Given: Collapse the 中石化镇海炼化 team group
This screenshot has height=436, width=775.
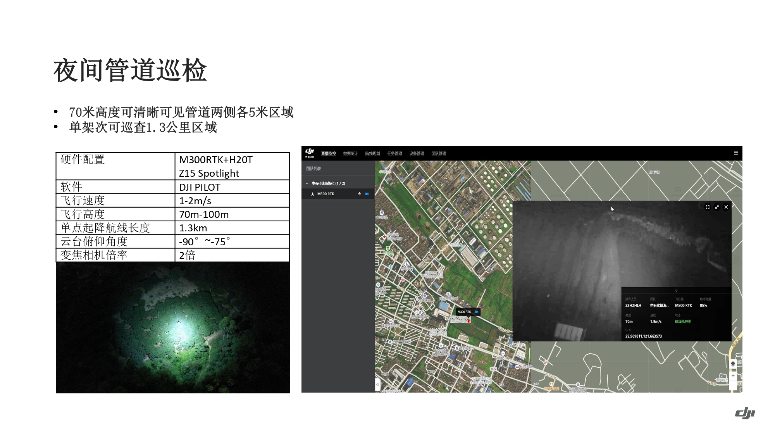Looking at the screenshot, I should point(307,183).
